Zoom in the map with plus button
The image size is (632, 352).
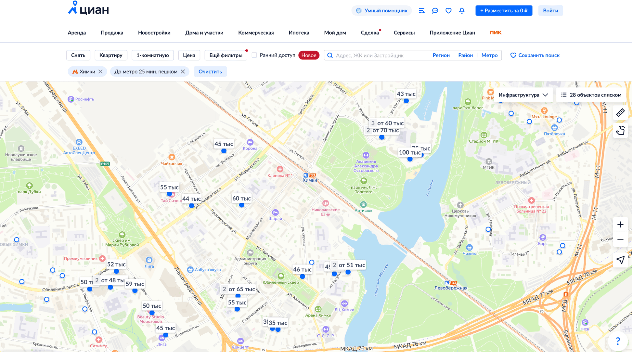pos(620,225)
